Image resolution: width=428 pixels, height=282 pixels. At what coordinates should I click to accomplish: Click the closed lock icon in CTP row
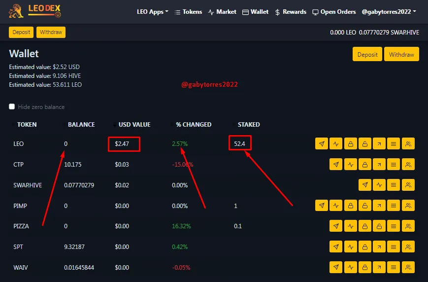pos(365,165)
